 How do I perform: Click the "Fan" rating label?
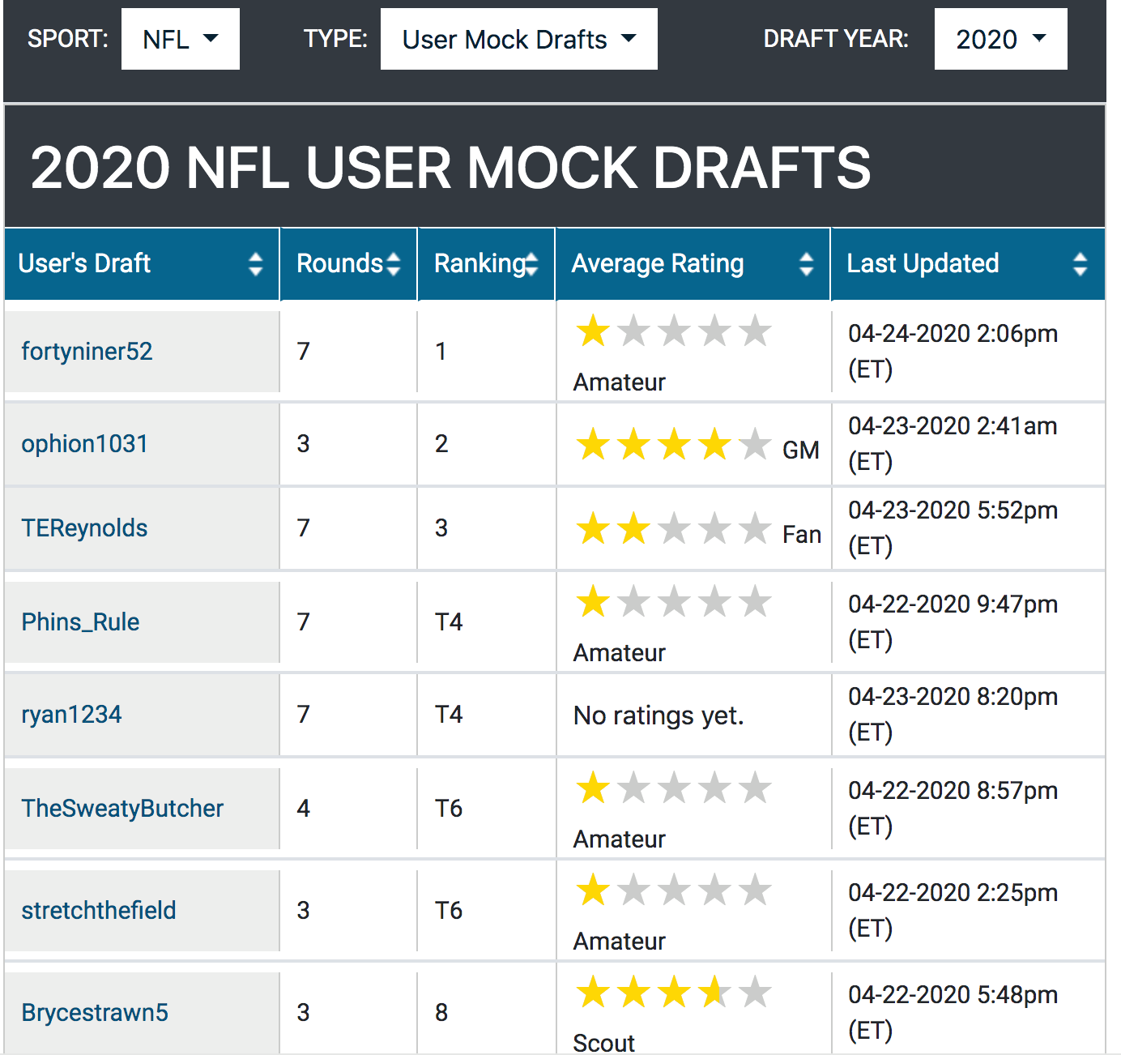[802, 534]
